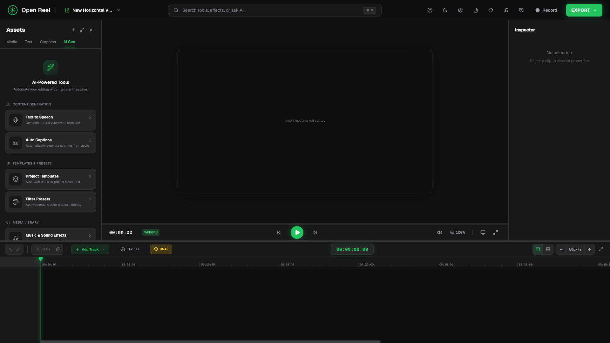This screenshot has height=343, width=610.
Task: Toggle preview volume speaker icon
Action: (440, 232)
